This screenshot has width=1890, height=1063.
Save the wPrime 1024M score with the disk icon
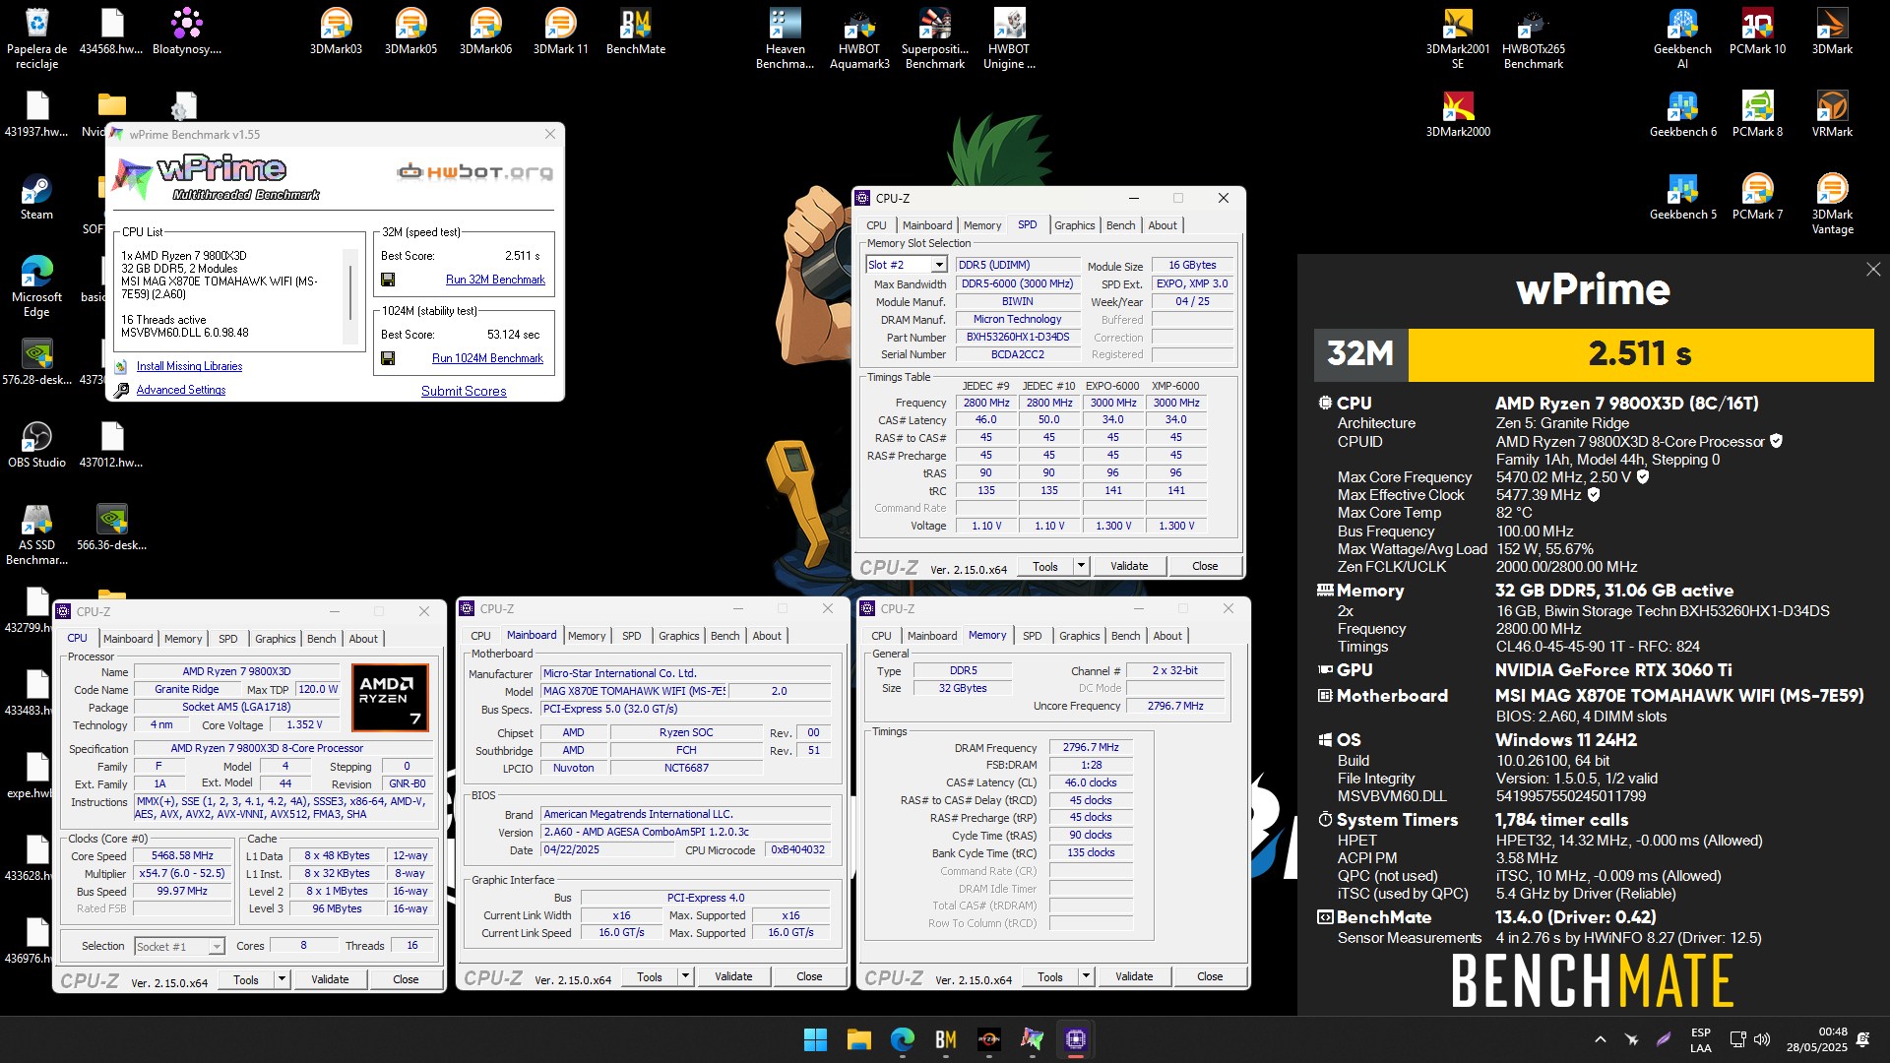388,358
